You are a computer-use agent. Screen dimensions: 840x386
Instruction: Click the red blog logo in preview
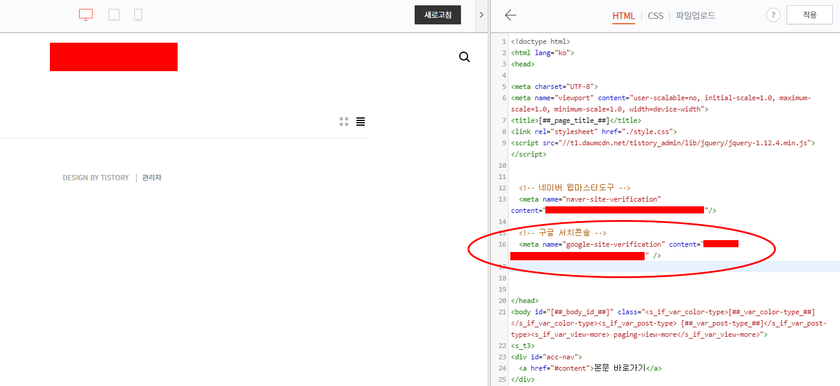(x=113, y=57)
